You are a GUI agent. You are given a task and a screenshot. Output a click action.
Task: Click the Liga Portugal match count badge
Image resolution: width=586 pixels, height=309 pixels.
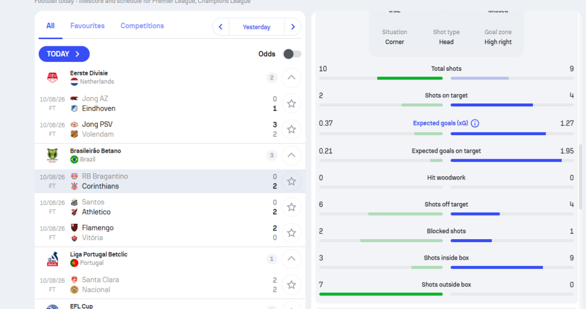pyautogui.click(x=272, y=259)
